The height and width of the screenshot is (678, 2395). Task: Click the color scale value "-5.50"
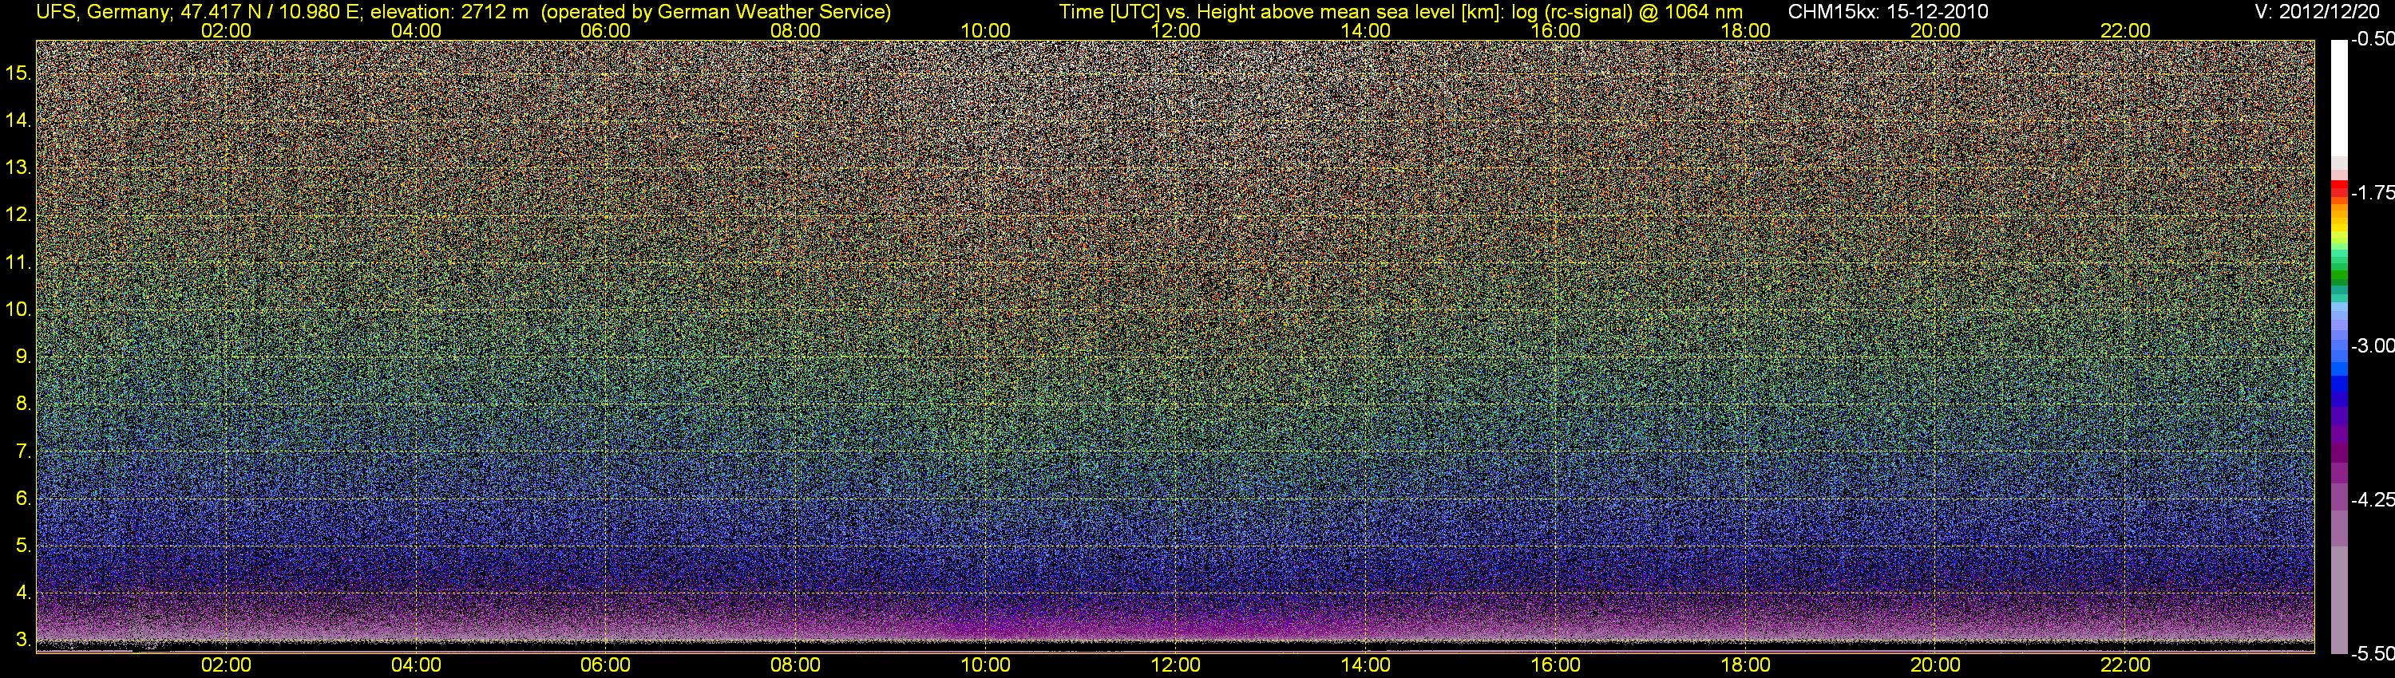2373,654
